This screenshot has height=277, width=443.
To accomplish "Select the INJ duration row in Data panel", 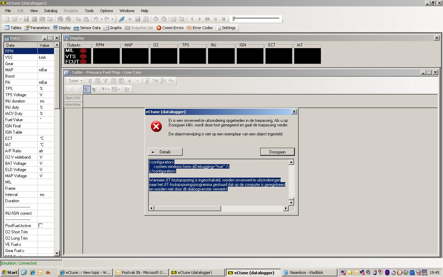I will 29,101.
